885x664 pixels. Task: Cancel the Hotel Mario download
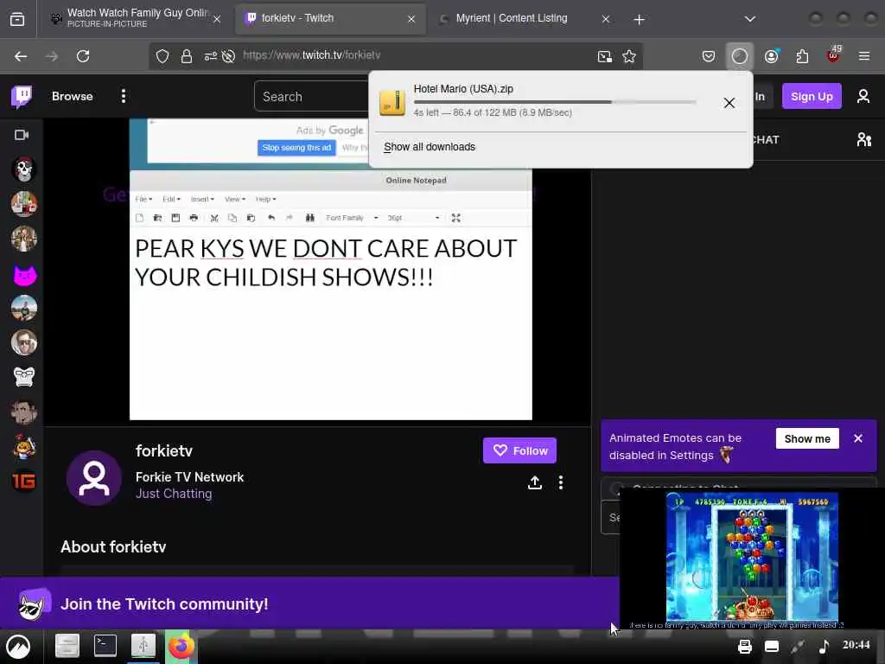[729, 103]
